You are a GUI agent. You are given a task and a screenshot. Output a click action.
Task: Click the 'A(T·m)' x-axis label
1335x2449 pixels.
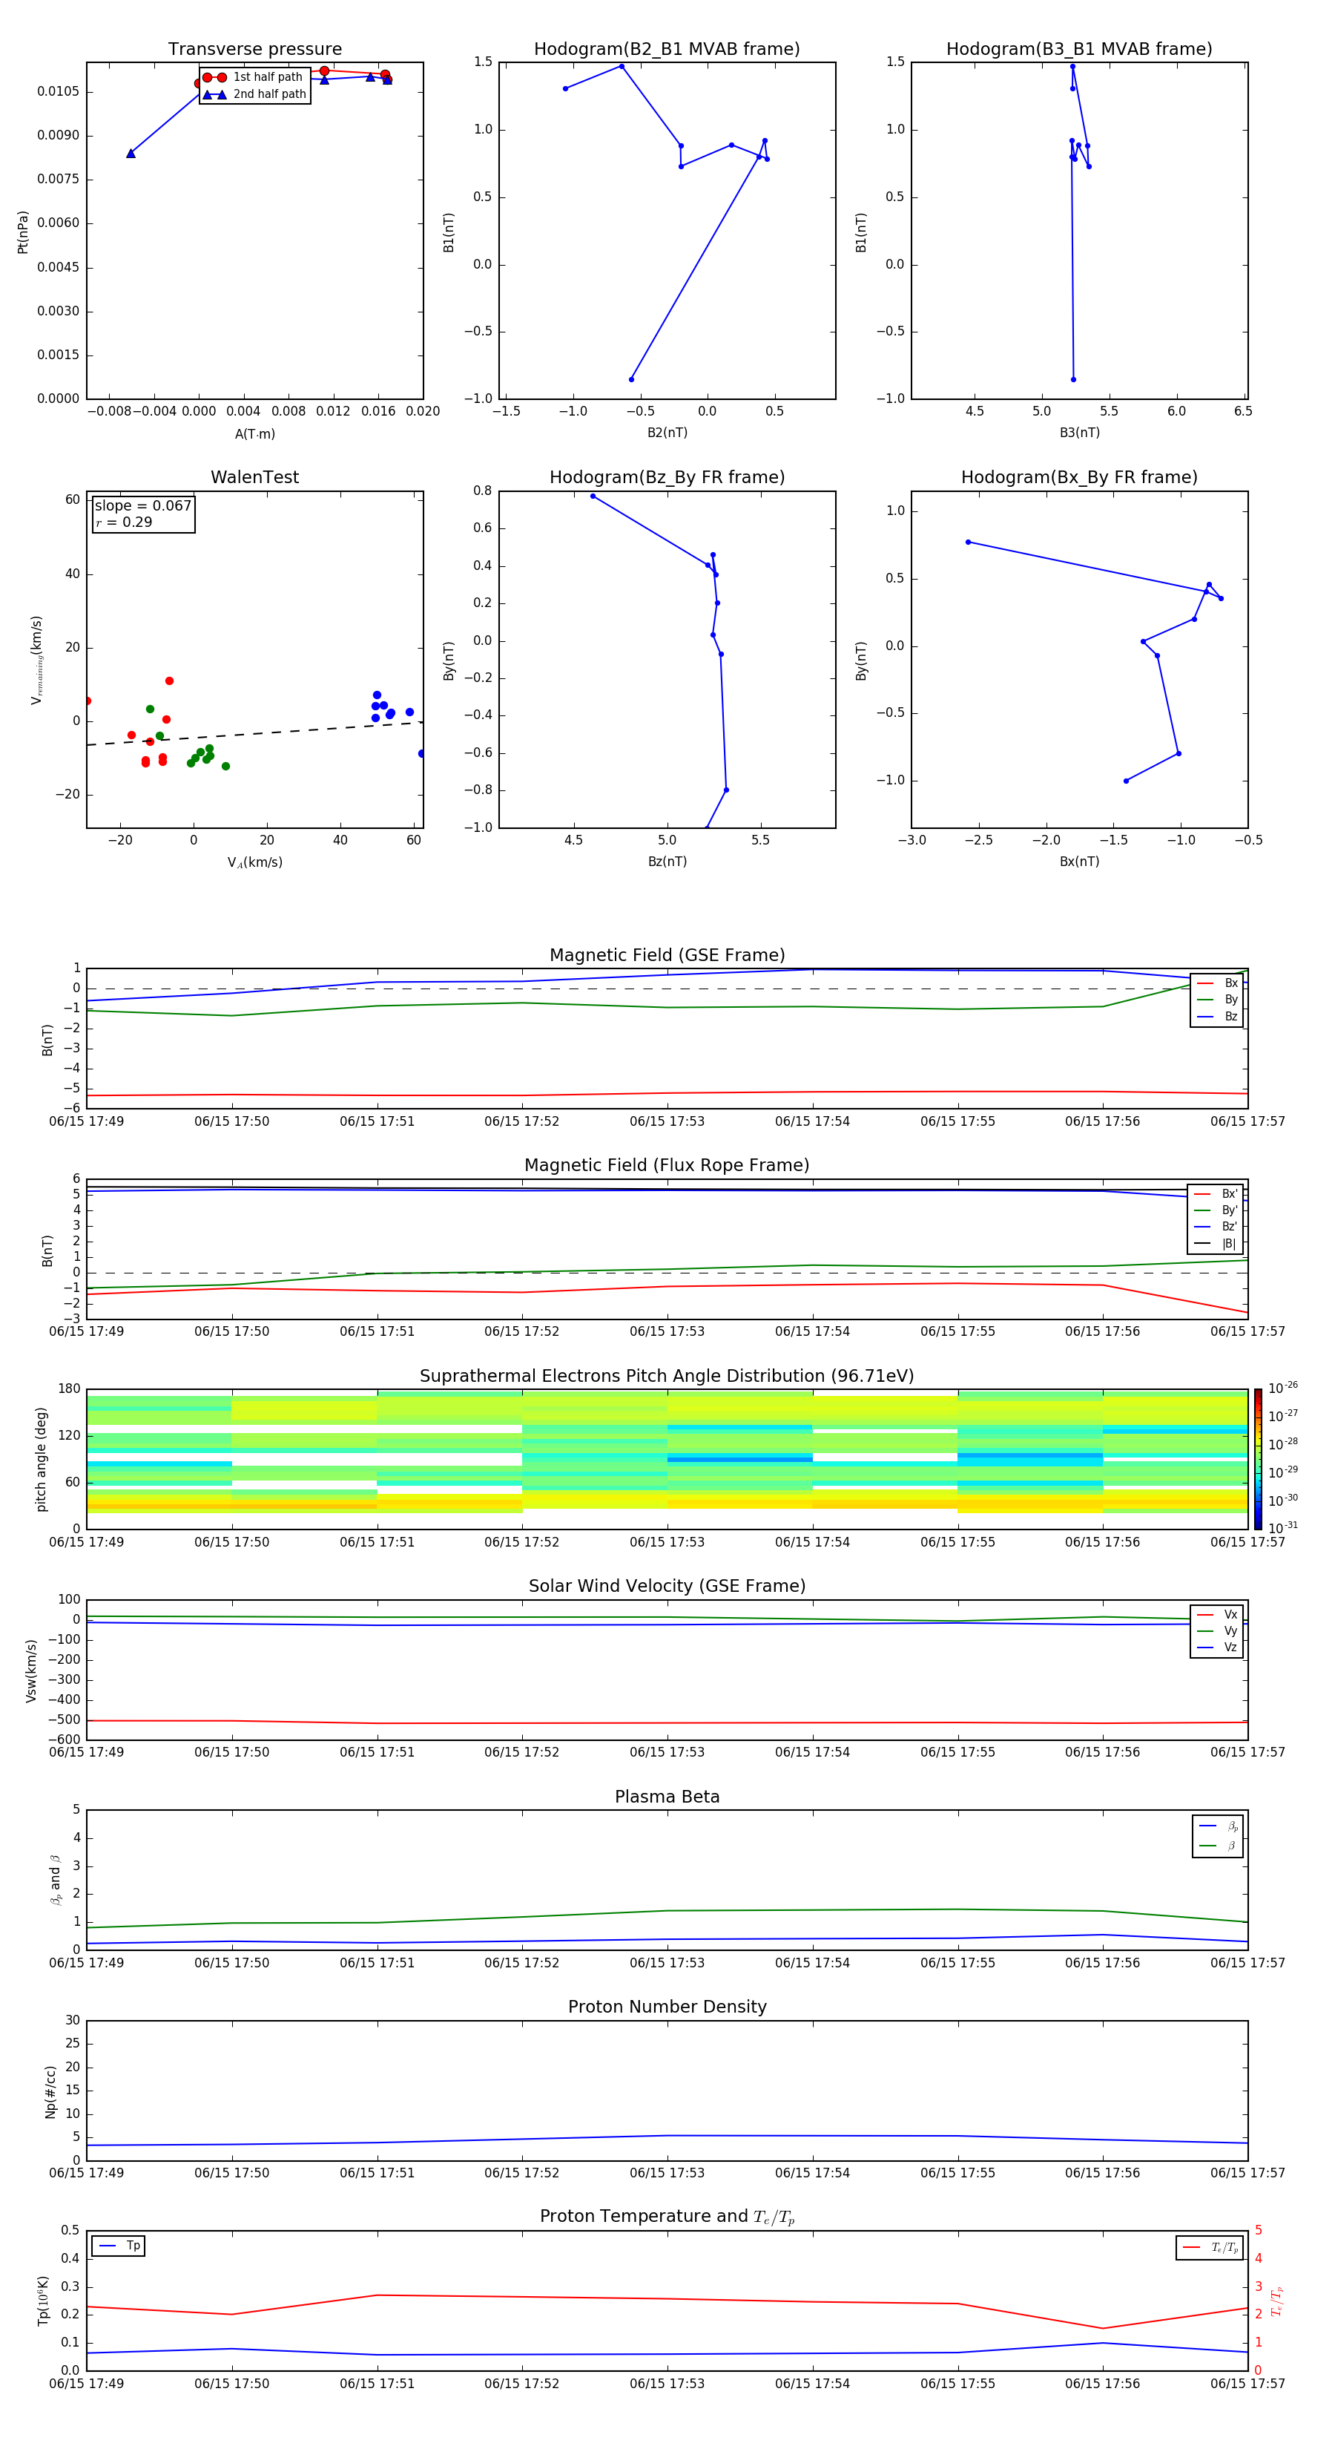click(254, 434)
